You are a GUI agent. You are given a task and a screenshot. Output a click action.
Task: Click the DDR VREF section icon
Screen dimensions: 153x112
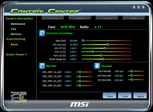[42, 66]
